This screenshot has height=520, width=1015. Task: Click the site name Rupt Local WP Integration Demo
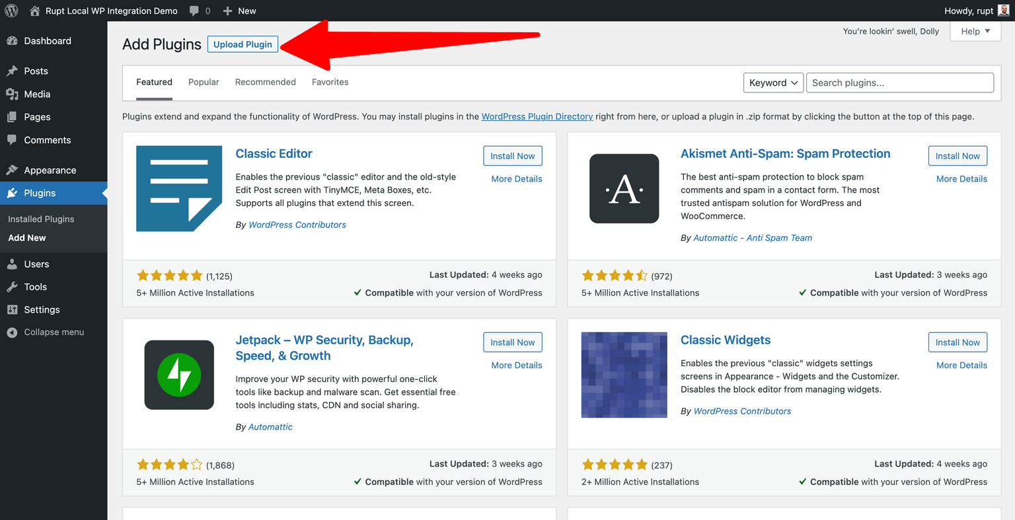[x=112, y=11]
